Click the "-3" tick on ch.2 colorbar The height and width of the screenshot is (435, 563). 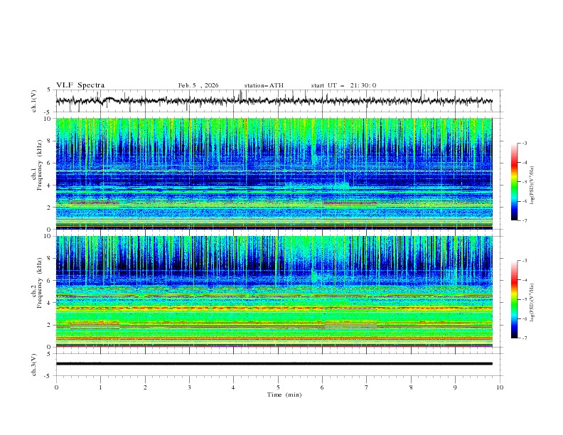click(x=524, y=261)
